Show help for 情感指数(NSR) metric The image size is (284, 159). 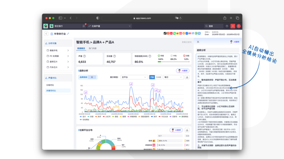tap(150, 56)
